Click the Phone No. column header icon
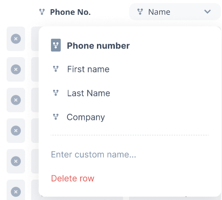This screenshot has width=222, height=200. (x=42, y=12)
